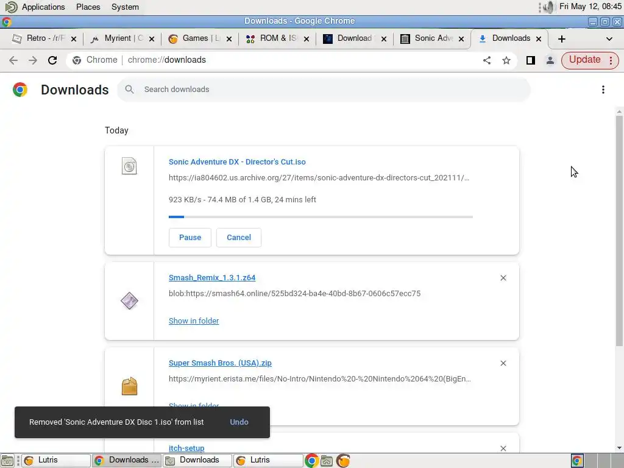Click the Update button in Chrome toolbar

584,60
